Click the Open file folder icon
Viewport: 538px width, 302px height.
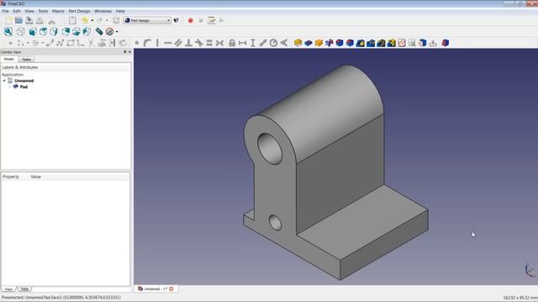point(18,20)
